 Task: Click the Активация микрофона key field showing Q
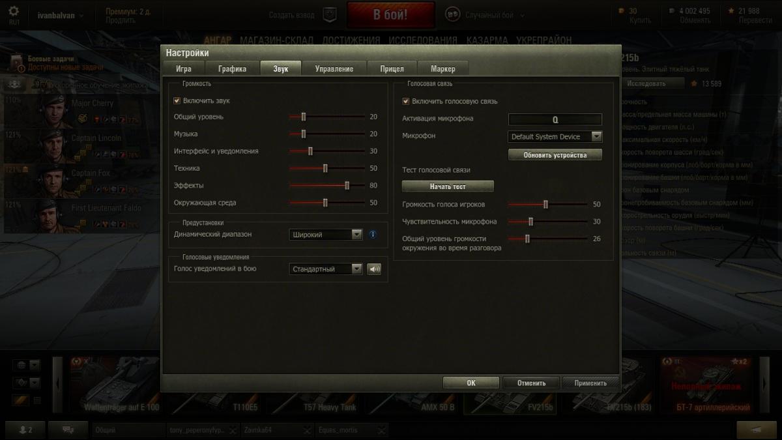555,119
